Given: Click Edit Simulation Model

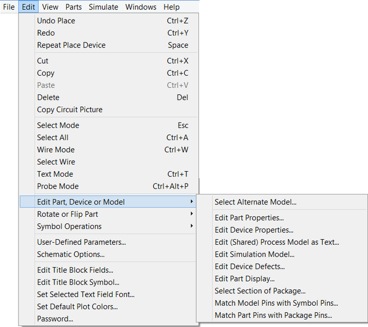Looking at the screenshot, I should tap(255, 255).
